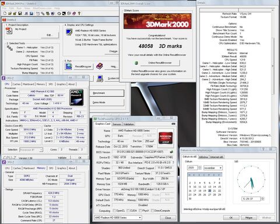Image resolution: width=280 pixels, height=224 pixels.
Task: Toggle the CUDA checkbox in GPU-Z
Action: click(128, 211)
